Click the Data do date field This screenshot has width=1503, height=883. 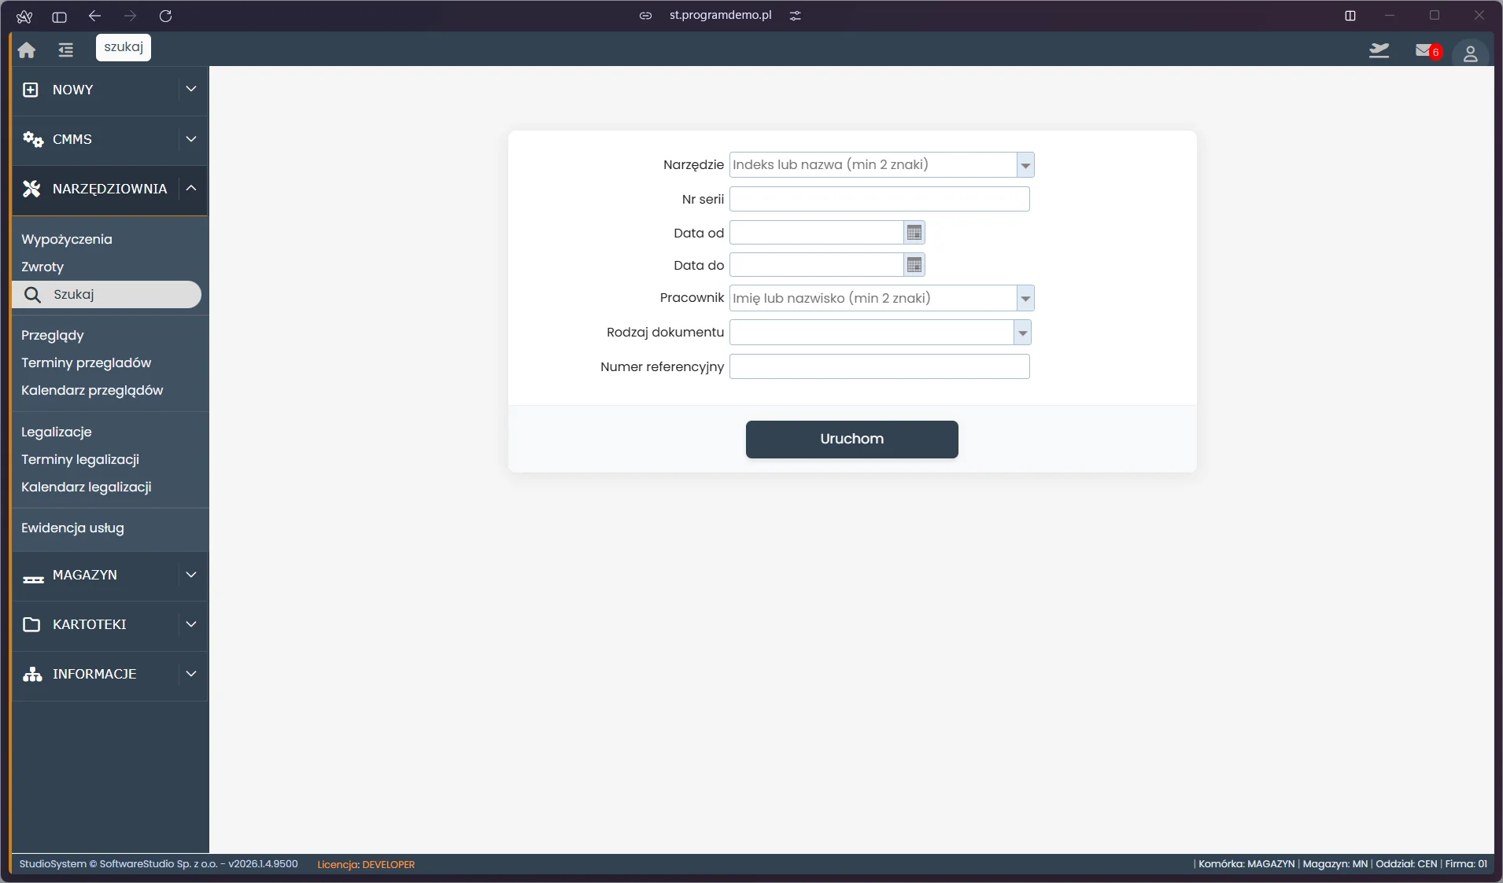(816, 265)
